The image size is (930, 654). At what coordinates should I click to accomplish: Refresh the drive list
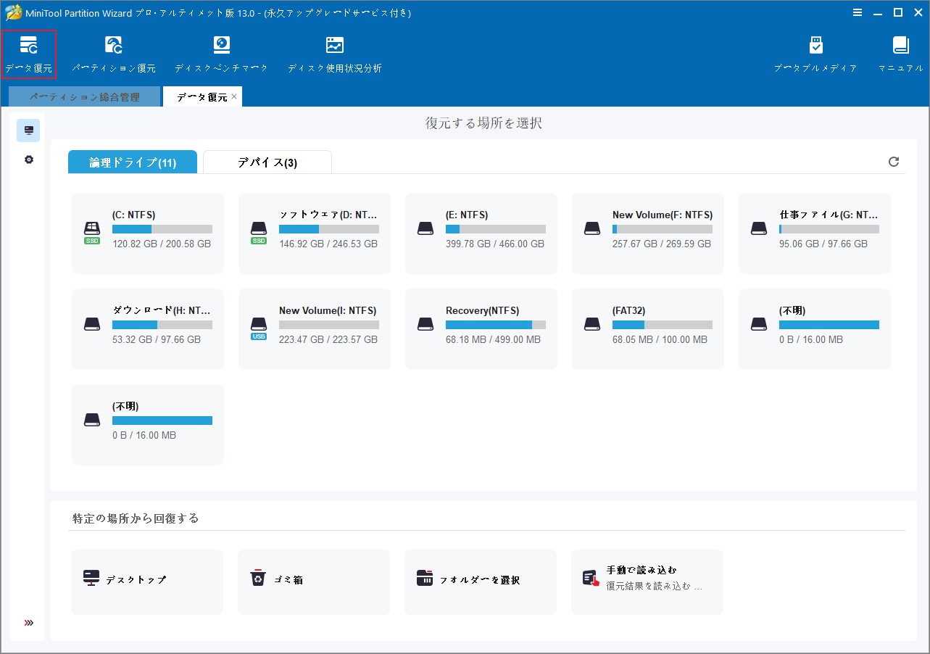point(893,162)
